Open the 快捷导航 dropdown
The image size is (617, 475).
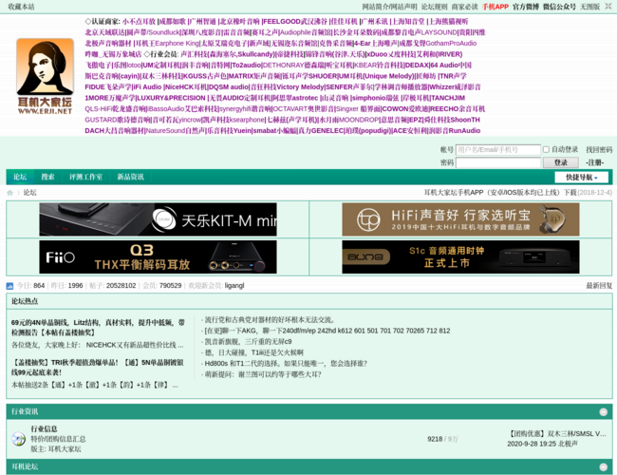coord(581,178)
